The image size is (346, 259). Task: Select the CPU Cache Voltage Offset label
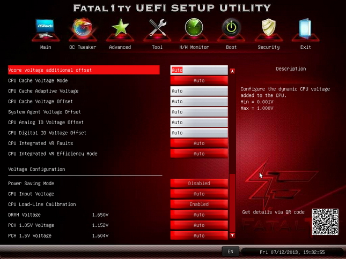coord(40,102)
